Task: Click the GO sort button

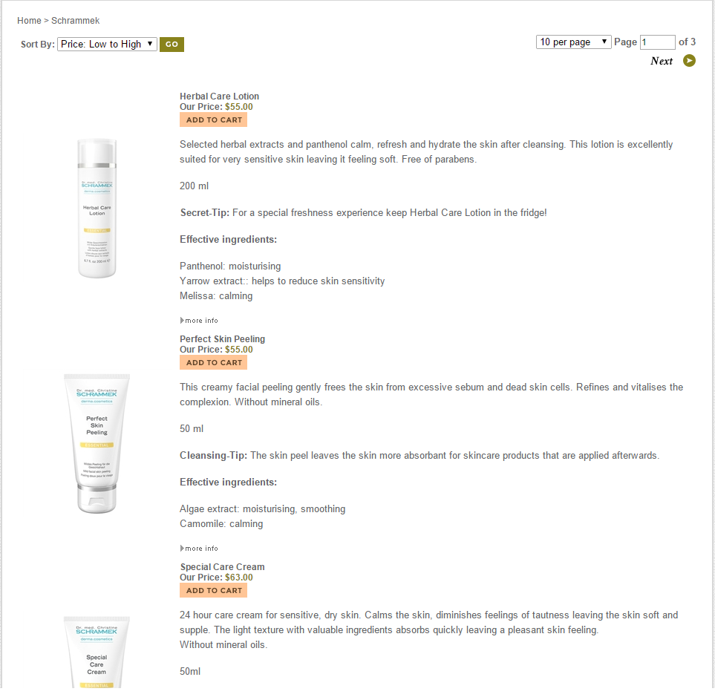Action: [172, 45]
